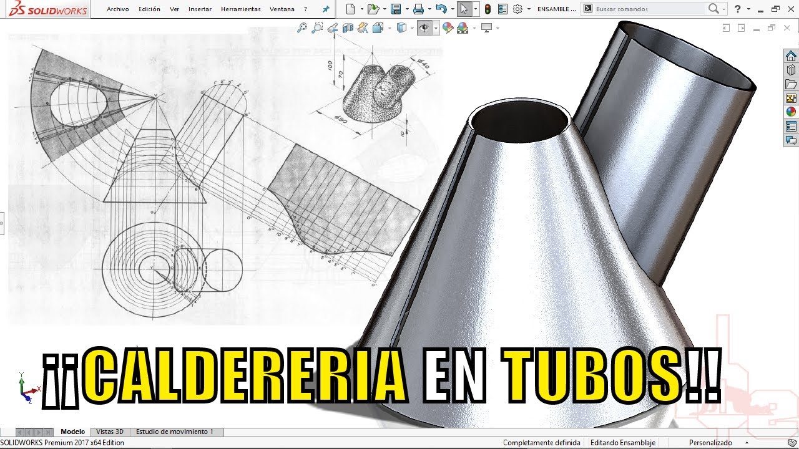Activate the Select cursor tool
This screenshot has height=449, width=799.
tap(463, 9)
